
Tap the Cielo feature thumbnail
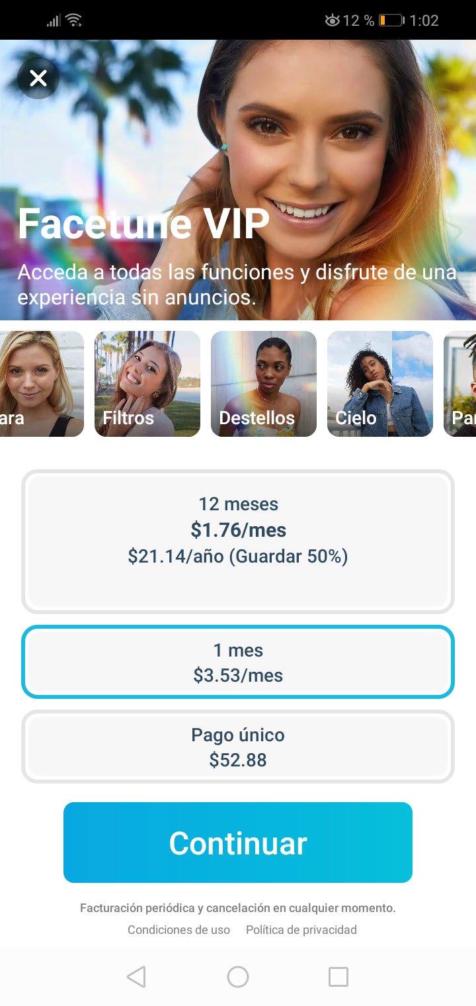(379, 384)
